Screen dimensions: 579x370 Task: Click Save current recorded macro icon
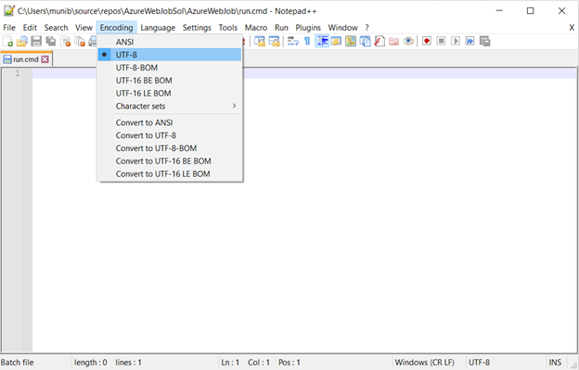(x=484, y=42)
